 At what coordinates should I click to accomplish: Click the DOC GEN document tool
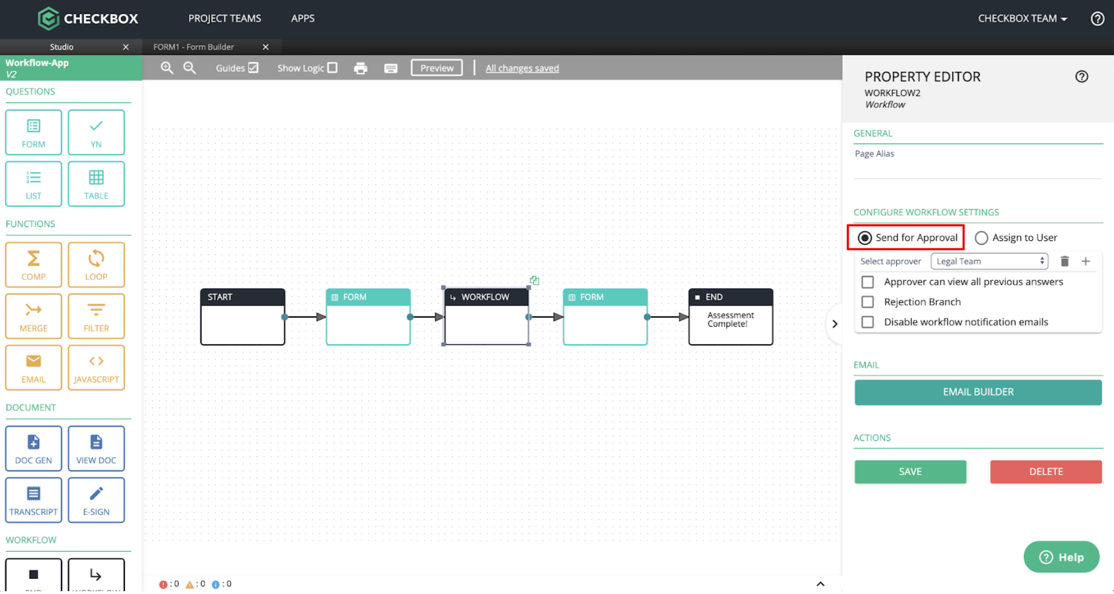34,449
